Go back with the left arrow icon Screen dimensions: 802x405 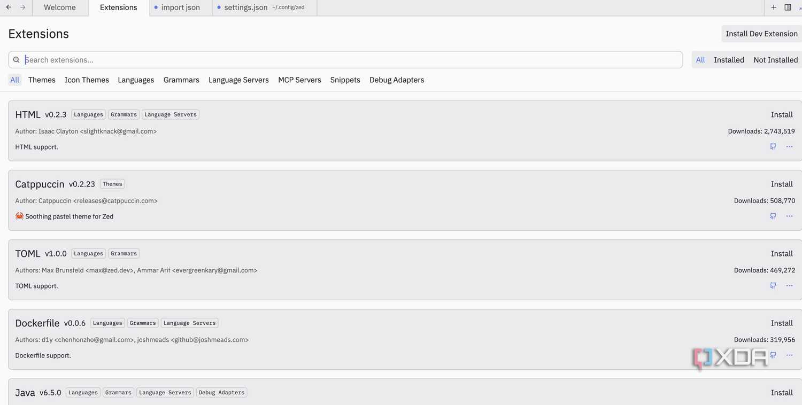tap(9, 7)
